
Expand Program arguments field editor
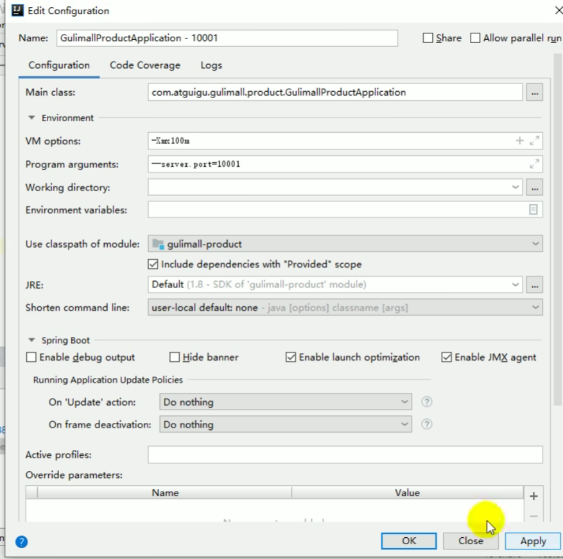534,164
